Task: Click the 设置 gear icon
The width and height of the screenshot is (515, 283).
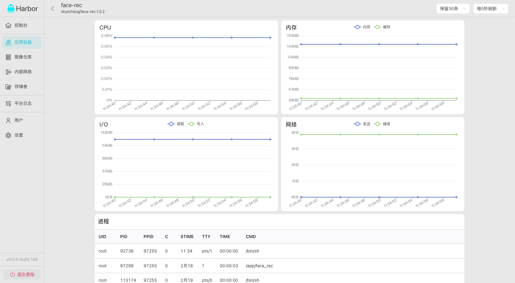Action: [x=8, y=135]
